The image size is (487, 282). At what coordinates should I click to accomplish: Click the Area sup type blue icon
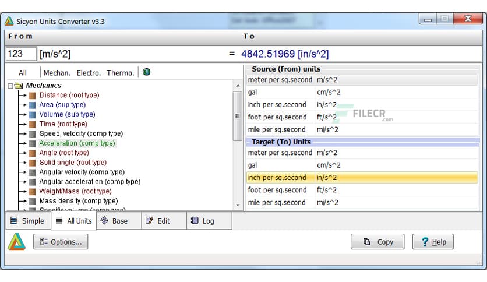tap(32, 105)
